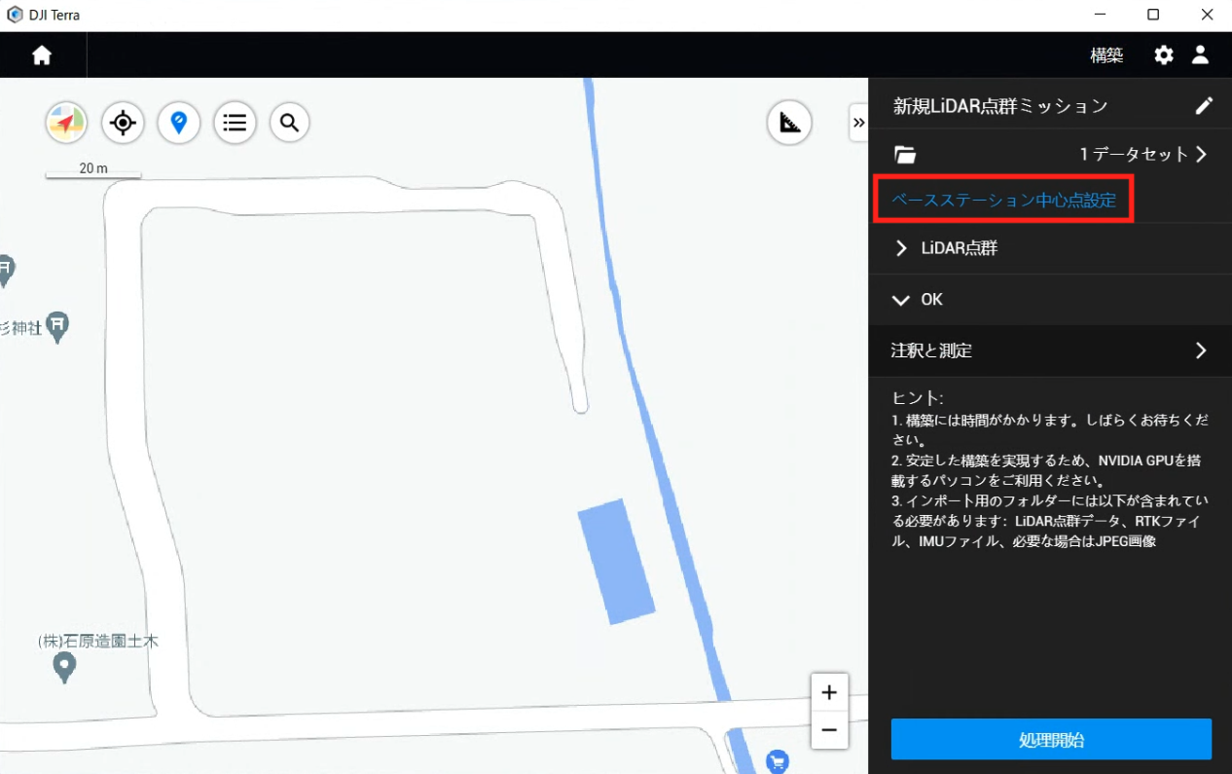Open the map search icon
The height and width of the screenshot is (774, 1232).
289,122
